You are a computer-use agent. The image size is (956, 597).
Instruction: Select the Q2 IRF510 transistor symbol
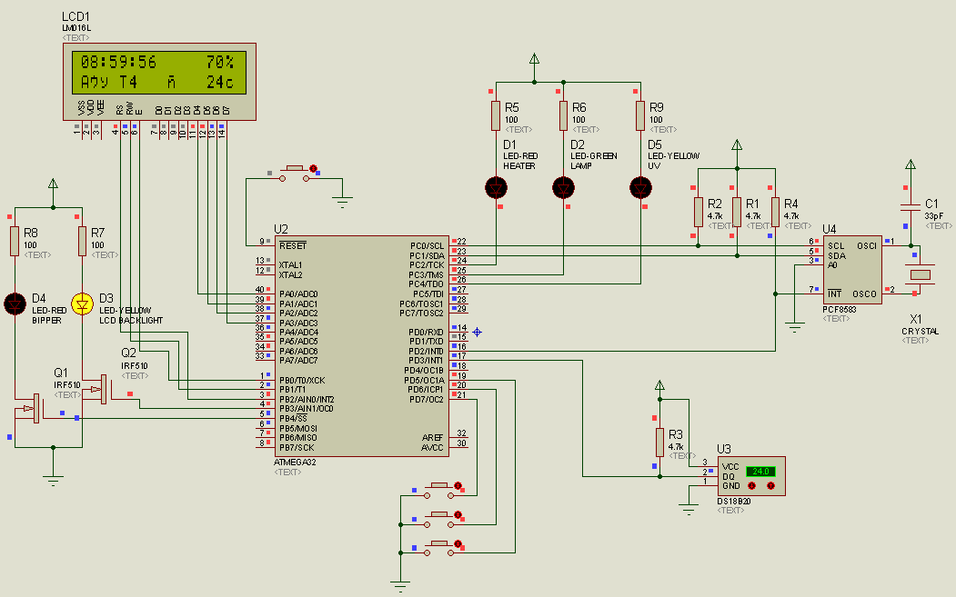click(x=96, y=389)
